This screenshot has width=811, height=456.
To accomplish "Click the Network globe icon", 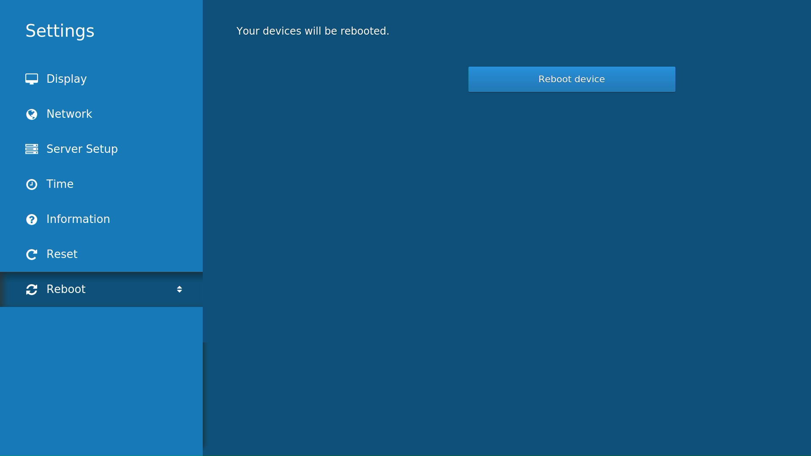I will 32,114.
